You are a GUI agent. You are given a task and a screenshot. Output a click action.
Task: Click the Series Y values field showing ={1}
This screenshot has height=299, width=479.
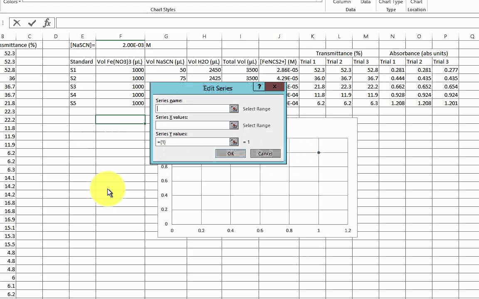[192, 142]
